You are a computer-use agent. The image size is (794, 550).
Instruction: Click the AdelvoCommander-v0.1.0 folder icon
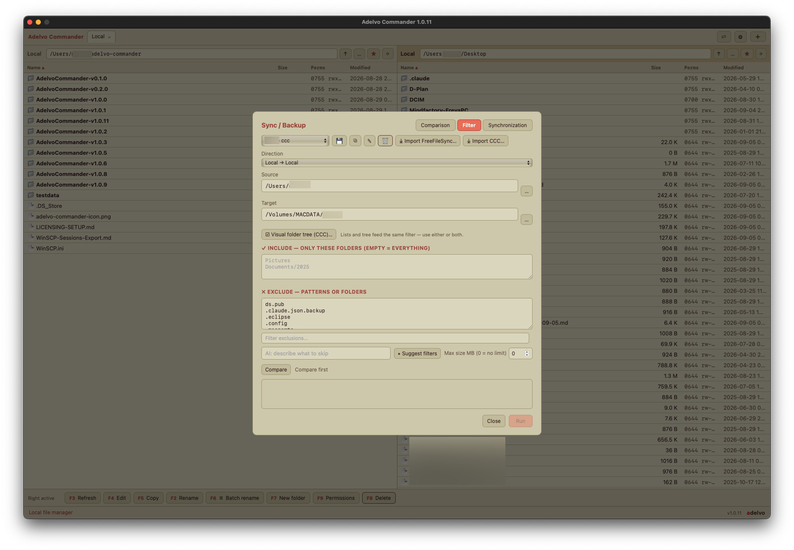tap(31, 78)
